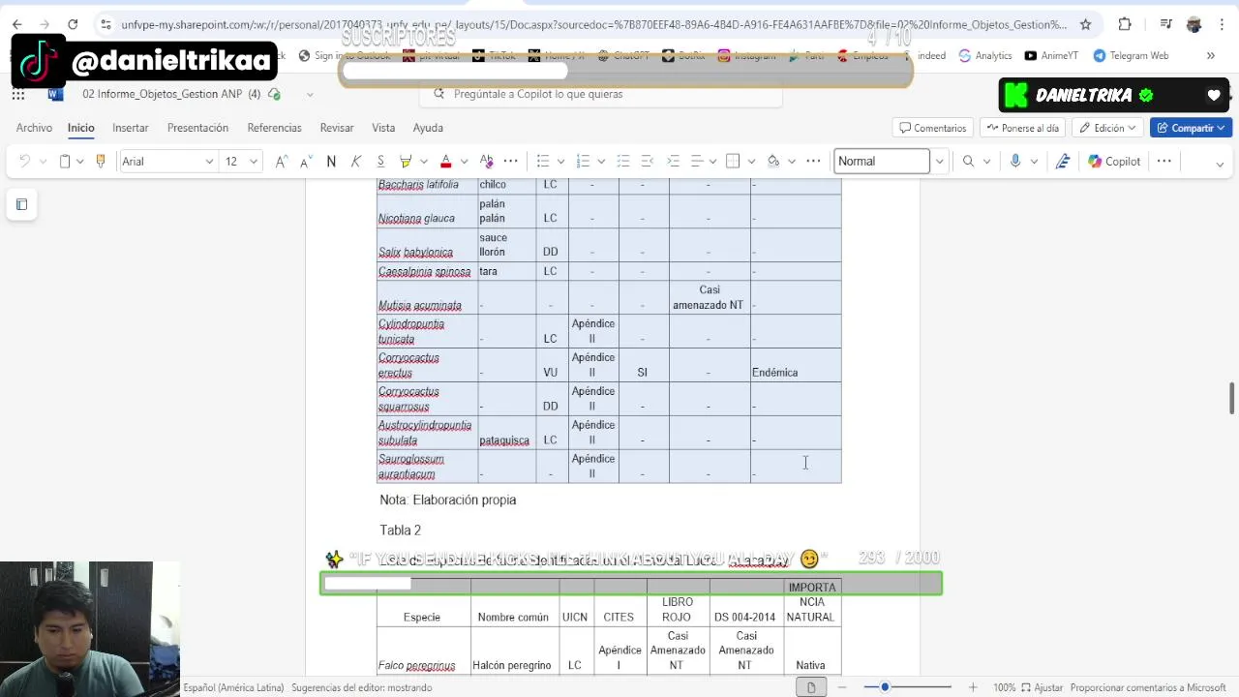
Task: Open the app launcher grid
Action: coord(18,94)
